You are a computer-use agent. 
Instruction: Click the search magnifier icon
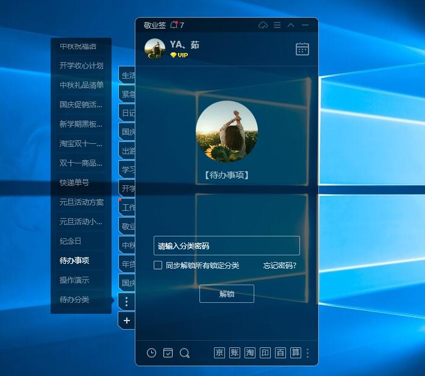coord(185,353)
